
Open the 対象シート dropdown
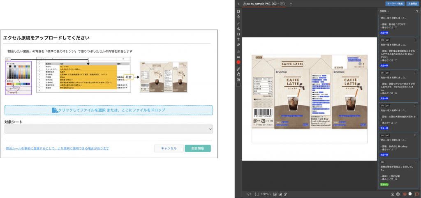point(109,129)
